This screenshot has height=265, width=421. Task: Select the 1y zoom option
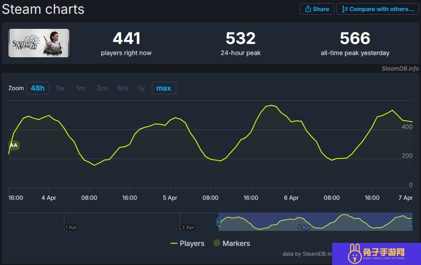pos(141,88)
